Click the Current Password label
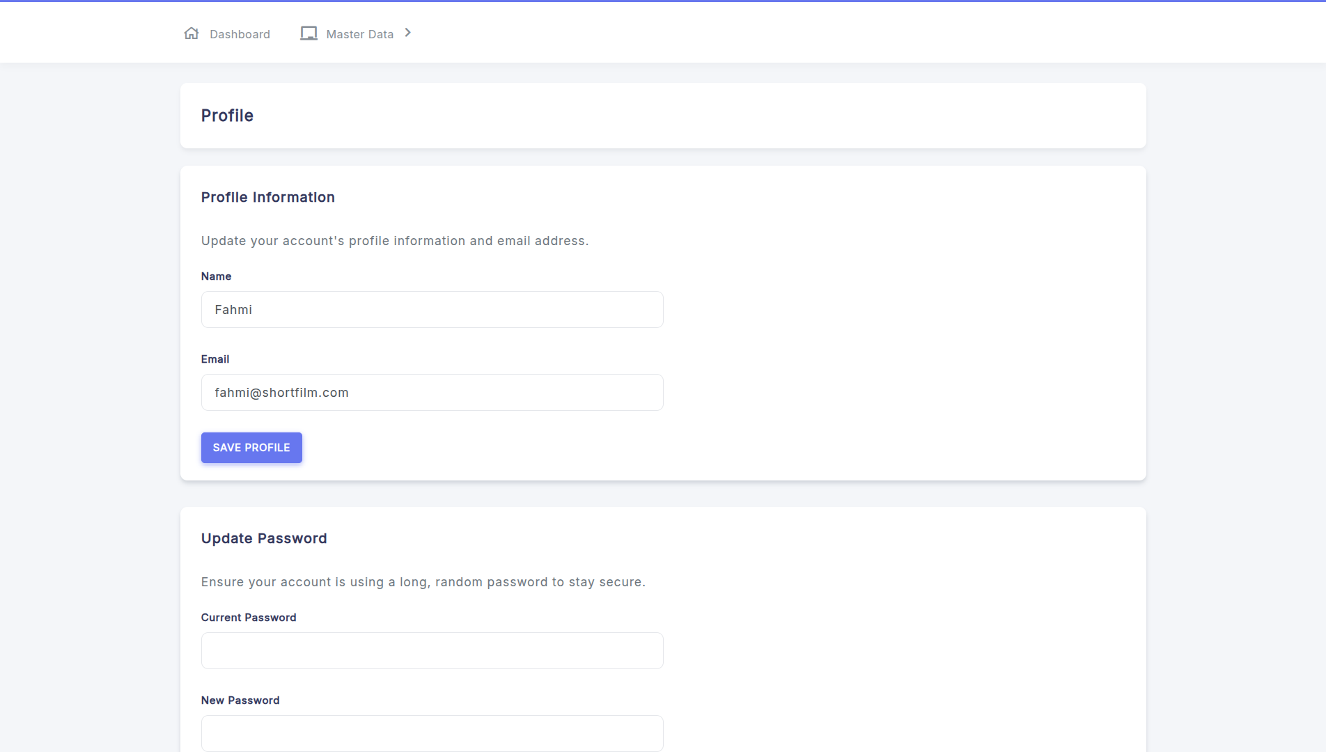This screenshot has width=1326, height=752. [249, 618]
